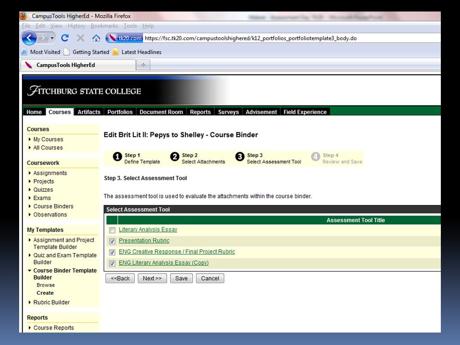Click the Step 3 Select Assessment Tool circle

(240, 157)
